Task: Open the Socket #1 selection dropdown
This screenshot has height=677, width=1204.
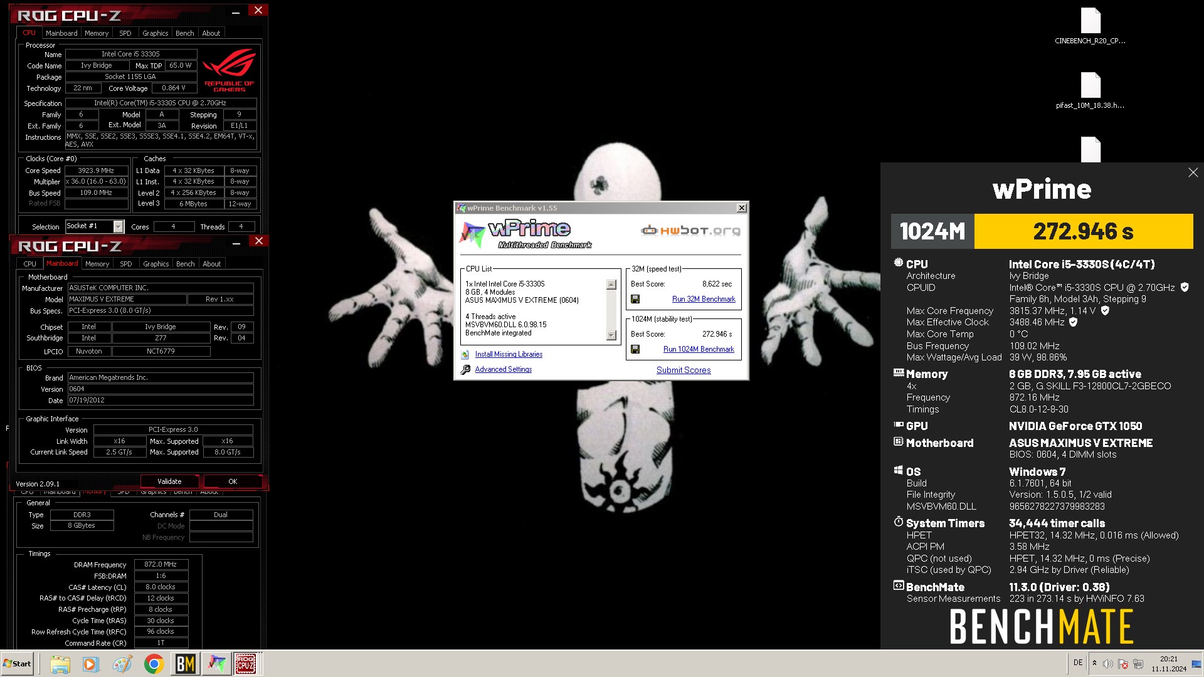Action: 118,226
